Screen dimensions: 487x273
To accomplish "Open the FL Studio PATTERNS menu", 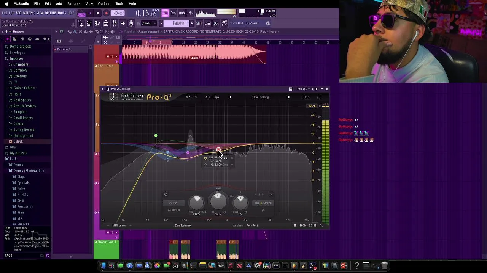I will click(29, 13).
